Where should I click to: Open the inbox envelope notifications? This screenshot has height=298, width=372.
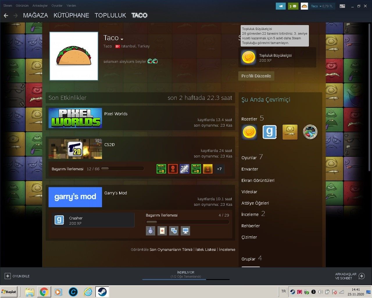coord(293,6)
